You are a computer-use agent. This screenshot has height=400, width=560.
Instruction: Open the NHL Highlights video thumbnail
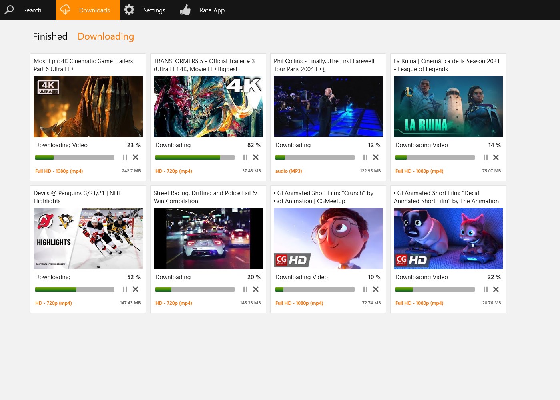click(88, 238)
